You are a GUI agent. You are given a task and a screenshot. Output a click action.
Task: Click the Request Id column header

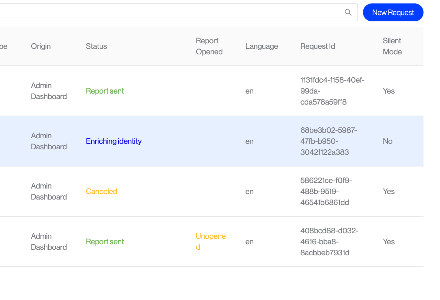pyautogui.click(x=317, y=46)
